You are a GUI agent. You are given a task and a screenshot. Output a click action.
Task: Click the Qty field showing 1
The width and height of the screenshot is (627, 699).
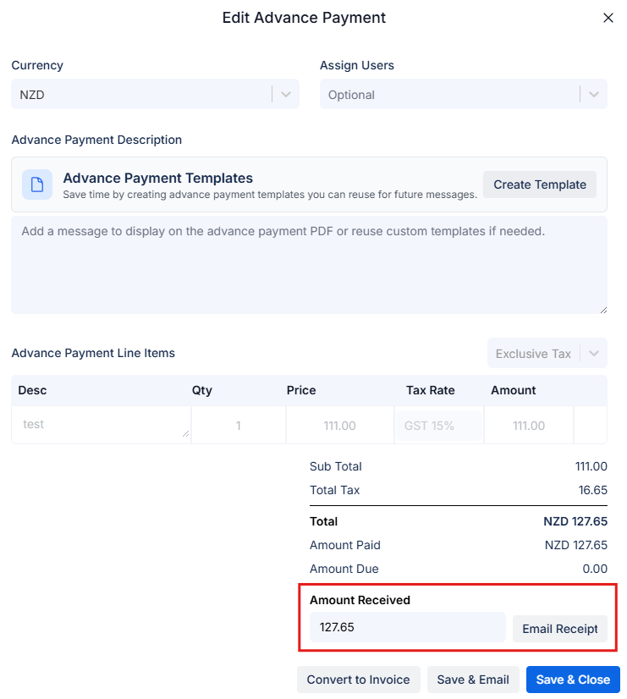click(239, 424)
